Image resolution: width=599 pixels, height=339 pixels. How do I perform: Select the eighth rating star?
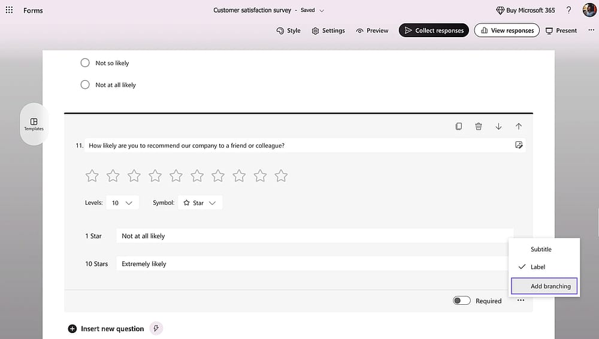point(239,176)
